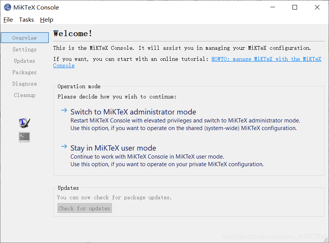Viewport: 329px width, 243px height.
Task: Select the Diagnose page
Action: (24, 84)
